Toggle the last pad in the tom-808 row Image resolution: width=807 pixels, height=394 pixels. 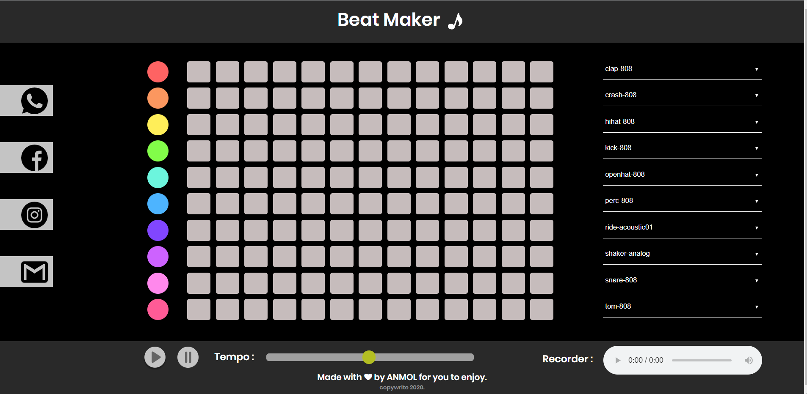pyautogui.click(x=542, y=309)
